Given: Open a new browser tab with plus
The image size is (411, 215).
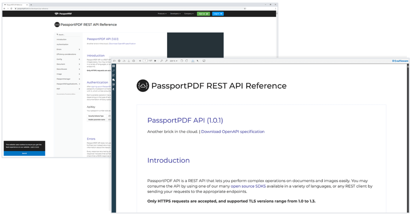Looking at the screenshot, I should [x=31, y=5].
